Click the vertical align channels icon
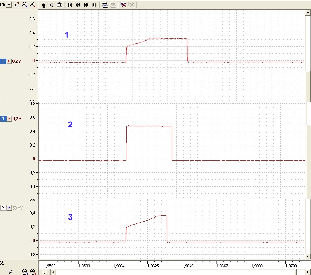The image size is (311, 275). click(x=44, y=5)
